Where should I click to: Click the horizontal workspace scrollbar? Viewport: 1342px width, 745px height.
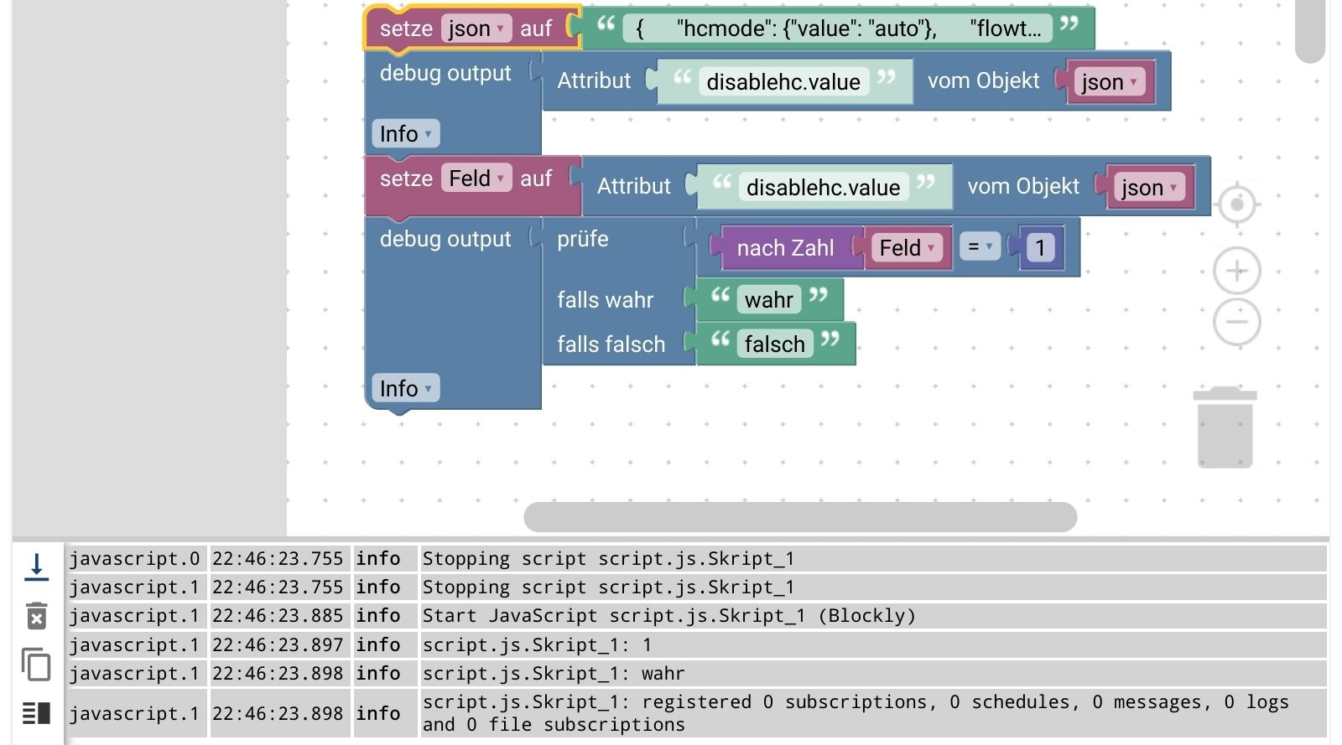click(800, 517)
